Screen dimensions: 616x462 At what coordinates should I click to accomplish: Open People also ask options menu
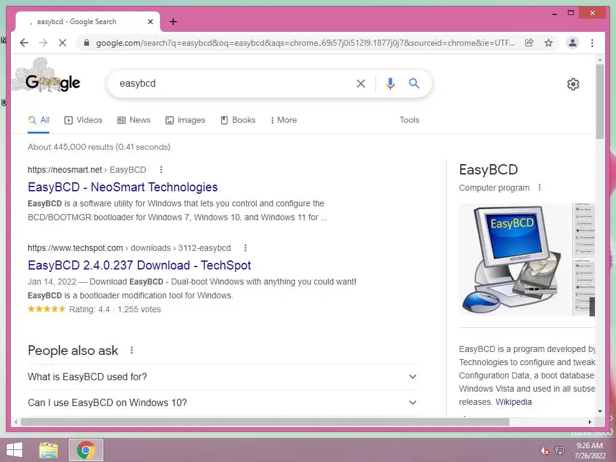(x=132, y=350)
